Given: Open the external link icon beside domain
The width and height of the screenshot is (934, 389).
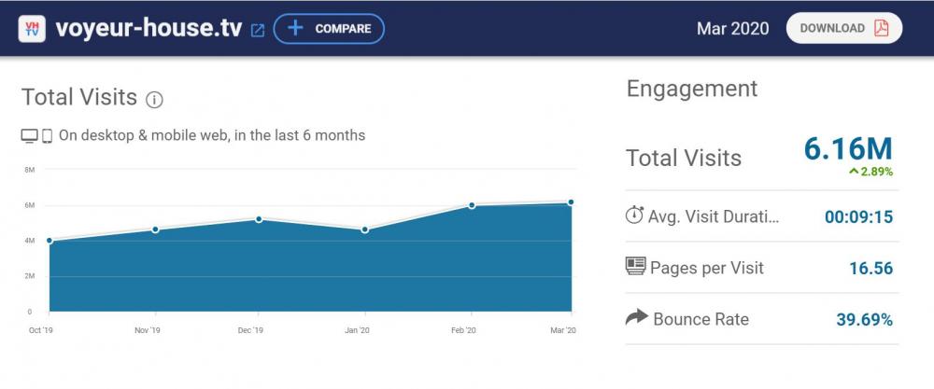Looking at the screenshot, I should [x=258, y=30].
